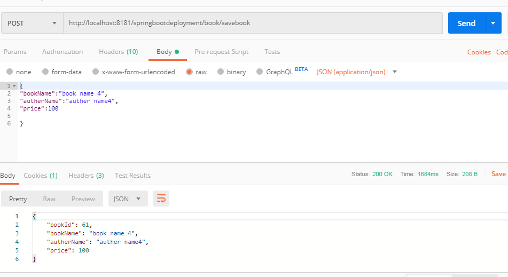Viewport: 508px width, 277px height.
Task: Open the response JSON format dropdown
Action: pyautogui.click(x=128, y=199)
